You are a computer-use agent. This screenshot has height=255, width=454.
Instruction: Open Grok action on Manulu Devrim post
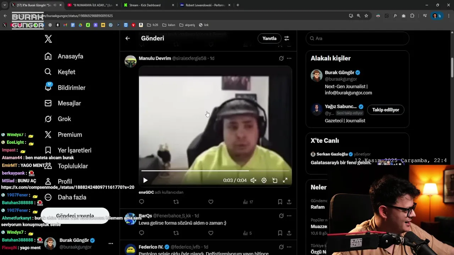click(281, 58)
